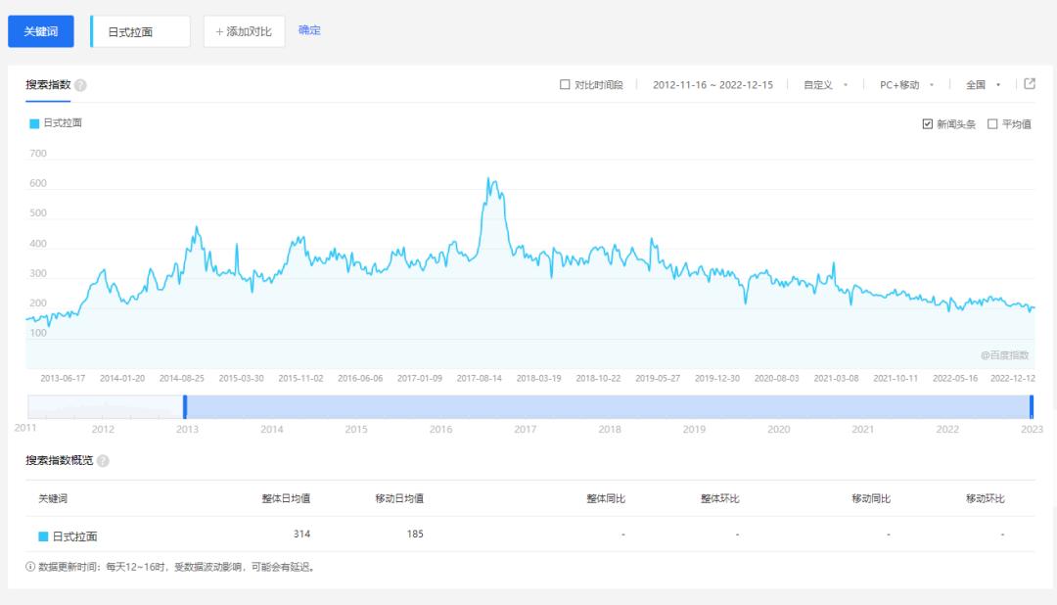Enable the 对比时间段 checkbox
1057x605 pixels.
[563, 84]
